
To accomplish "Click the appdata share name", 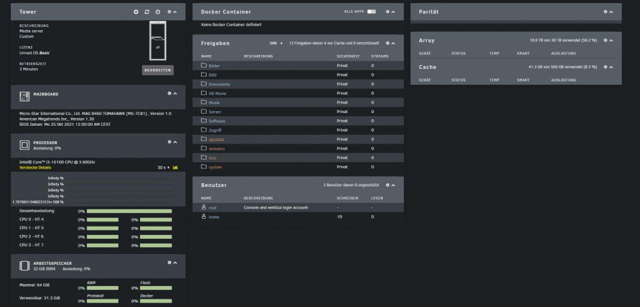I will (216, 140).
